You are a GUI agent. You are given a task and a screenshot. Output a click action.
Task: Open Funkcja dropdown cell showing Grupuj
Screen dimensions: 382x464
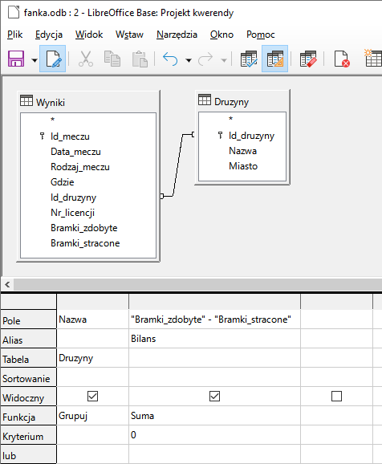tap(92, 416)
